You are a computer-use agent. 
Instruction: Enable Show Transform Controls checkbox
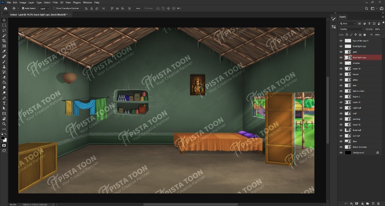point(54,8)
